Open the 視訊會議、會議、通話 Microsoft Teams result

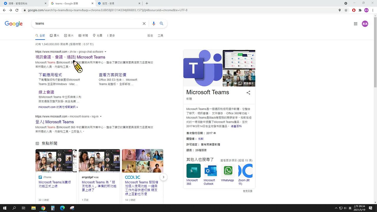(70, 57)
